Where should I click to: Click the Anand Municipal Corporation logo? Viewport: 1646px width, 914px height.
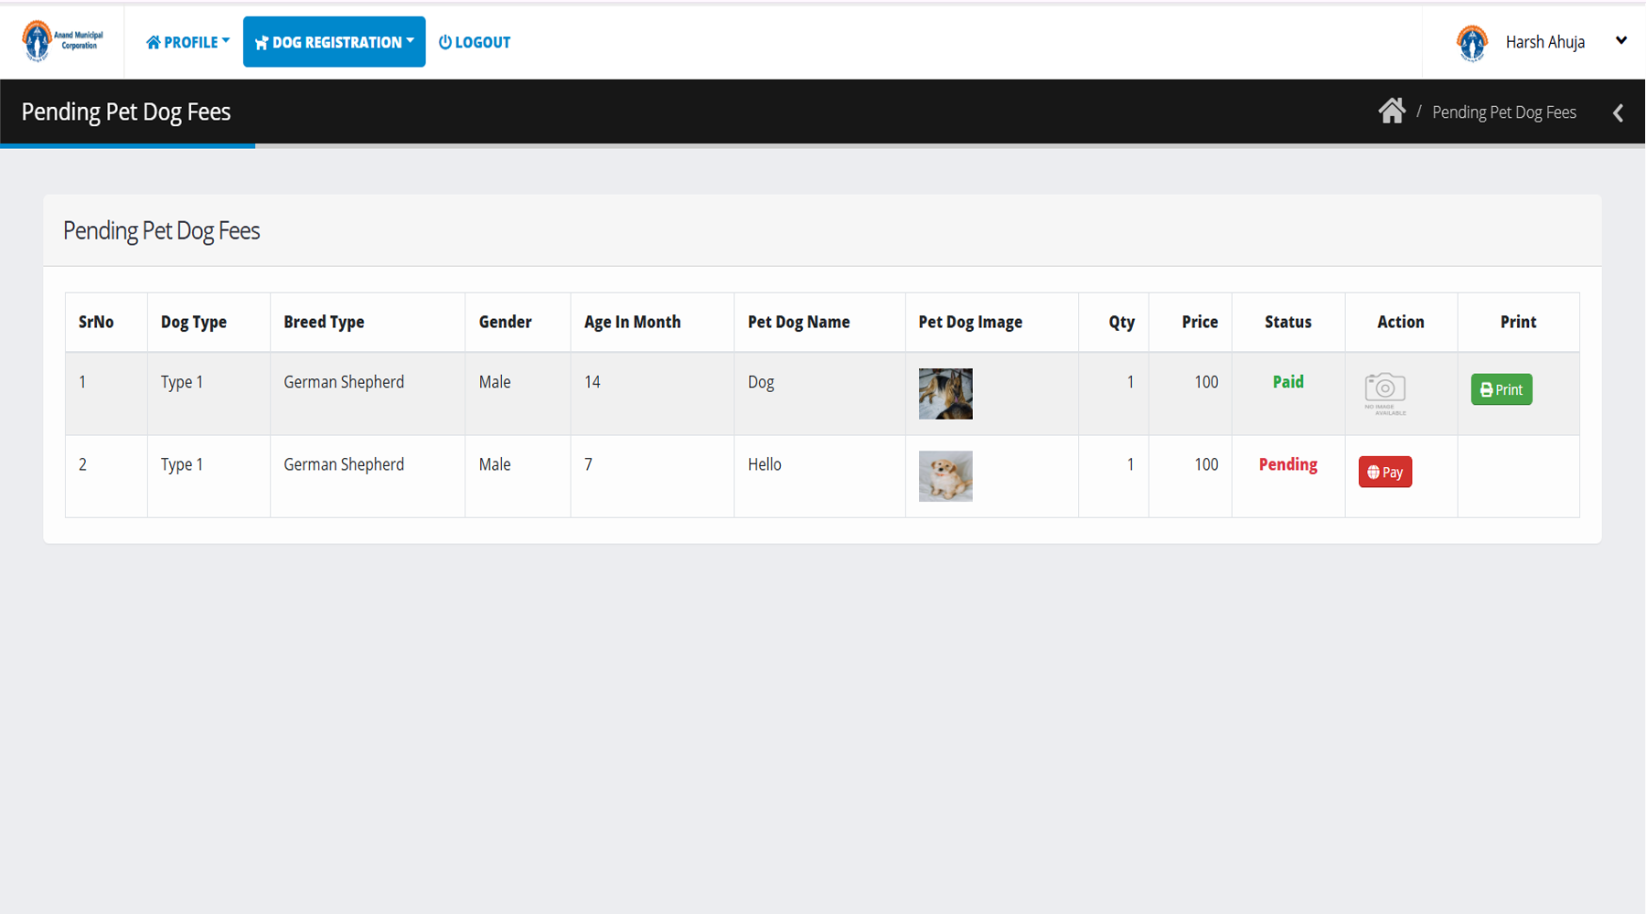[x=62, y=41]
